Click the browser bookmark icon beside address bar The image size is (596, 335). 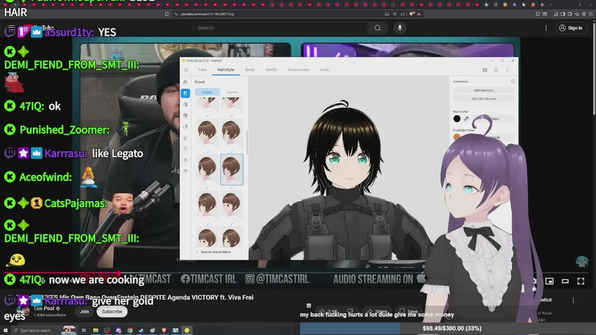[167, 14]
